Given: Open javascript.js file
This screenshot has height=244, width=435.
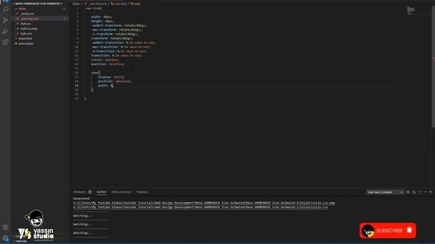Looking at the screenshot, I should 26,43.
